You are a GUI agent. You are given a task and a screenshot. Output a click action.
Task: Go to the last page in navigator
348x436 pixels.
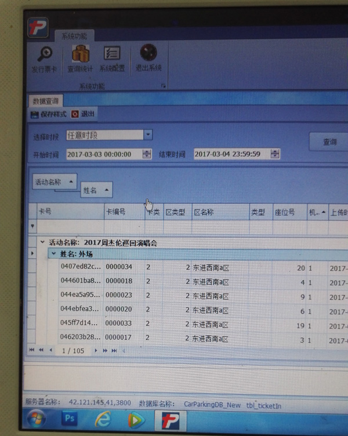click(x=114, y=350)
